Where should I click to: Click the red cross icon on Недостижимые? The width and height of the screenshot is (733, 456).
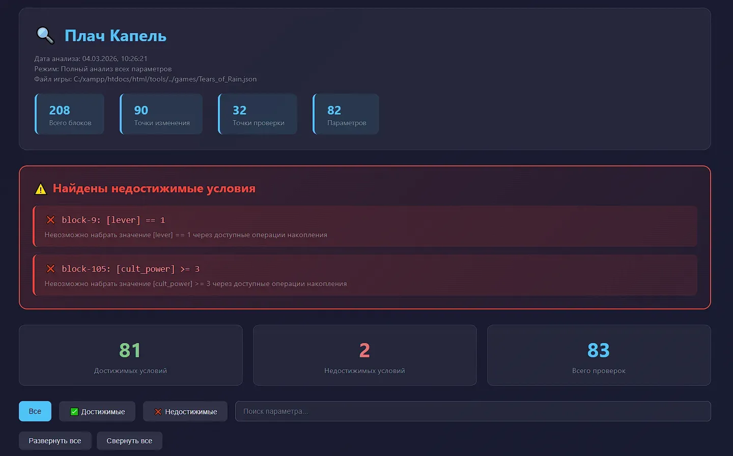coord(158,412)
